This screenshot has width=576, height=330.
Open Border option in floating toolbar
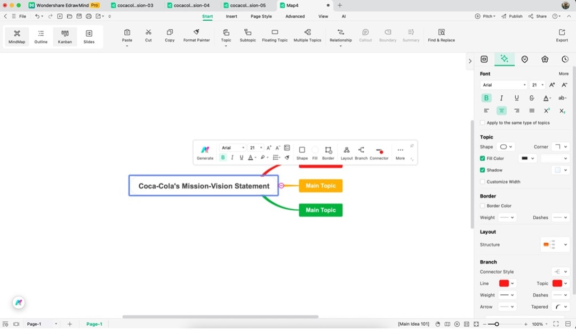328,153
